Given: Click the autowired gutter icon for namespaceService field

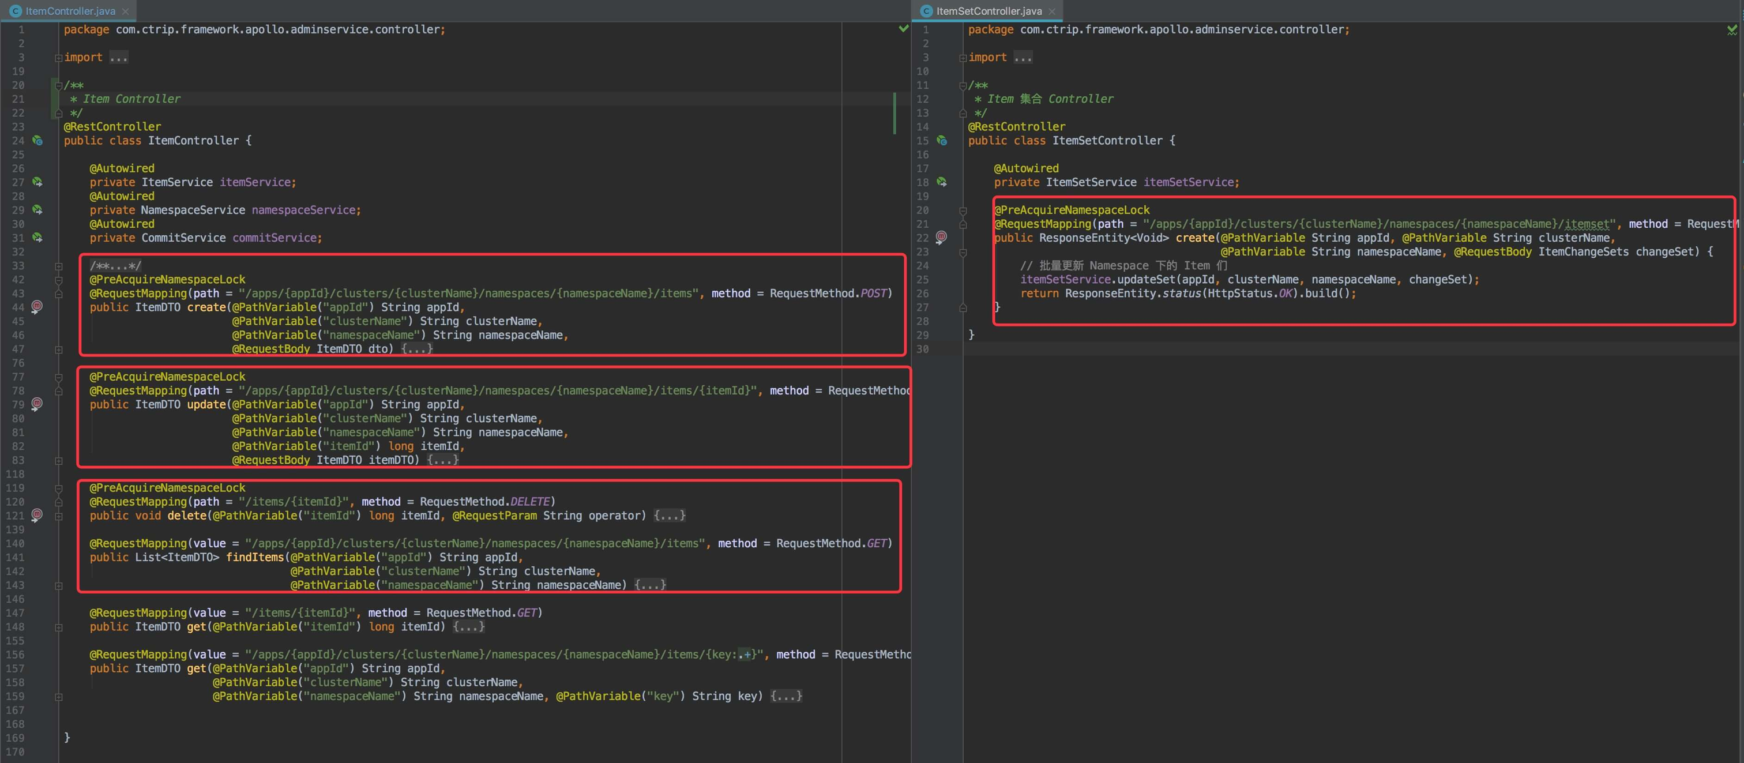Looking at the screenshot, I should pos(38,210).
